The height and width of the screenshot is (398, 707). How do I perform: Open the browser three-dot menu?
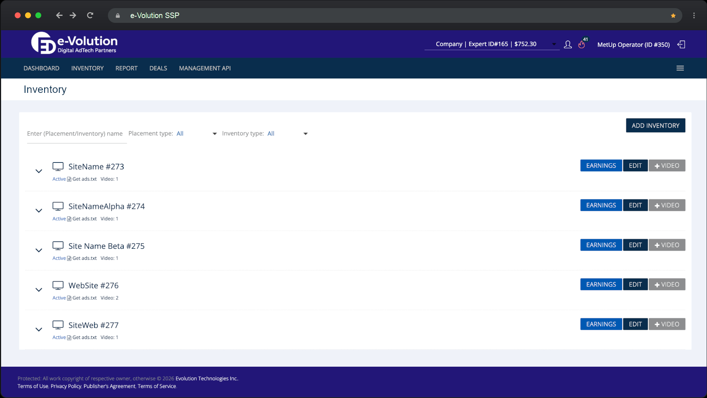(694, 15)
